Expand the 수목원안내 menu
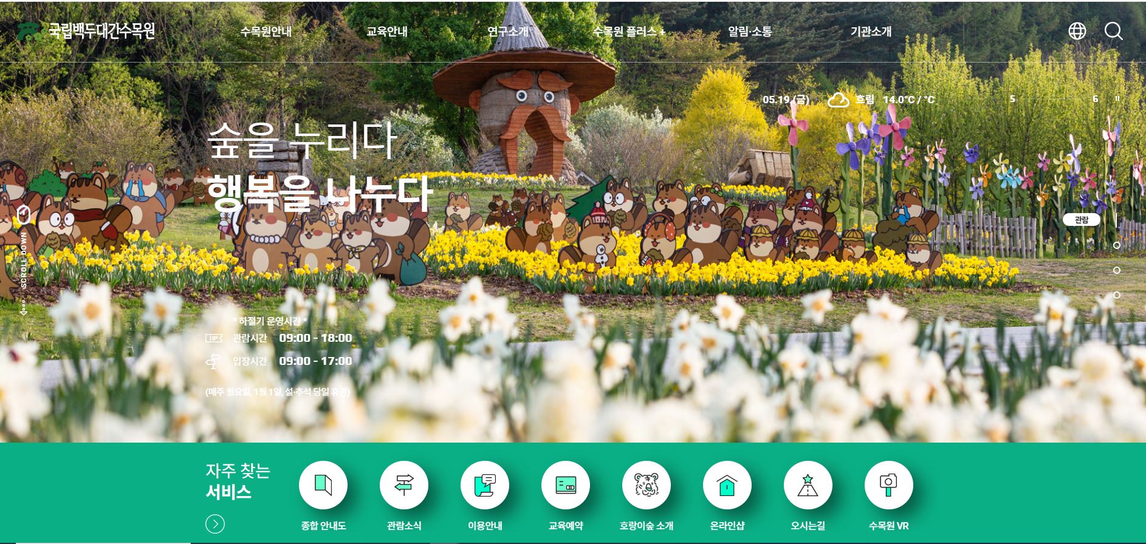Screen dimensions: 1146x544 (x=266, y=32)
